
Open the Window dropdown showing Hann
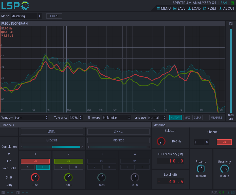31,118
